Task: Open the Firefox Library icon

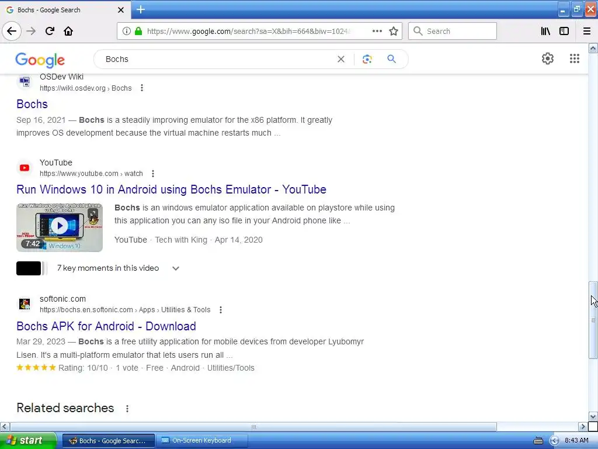Action: (x=545, y=31)
